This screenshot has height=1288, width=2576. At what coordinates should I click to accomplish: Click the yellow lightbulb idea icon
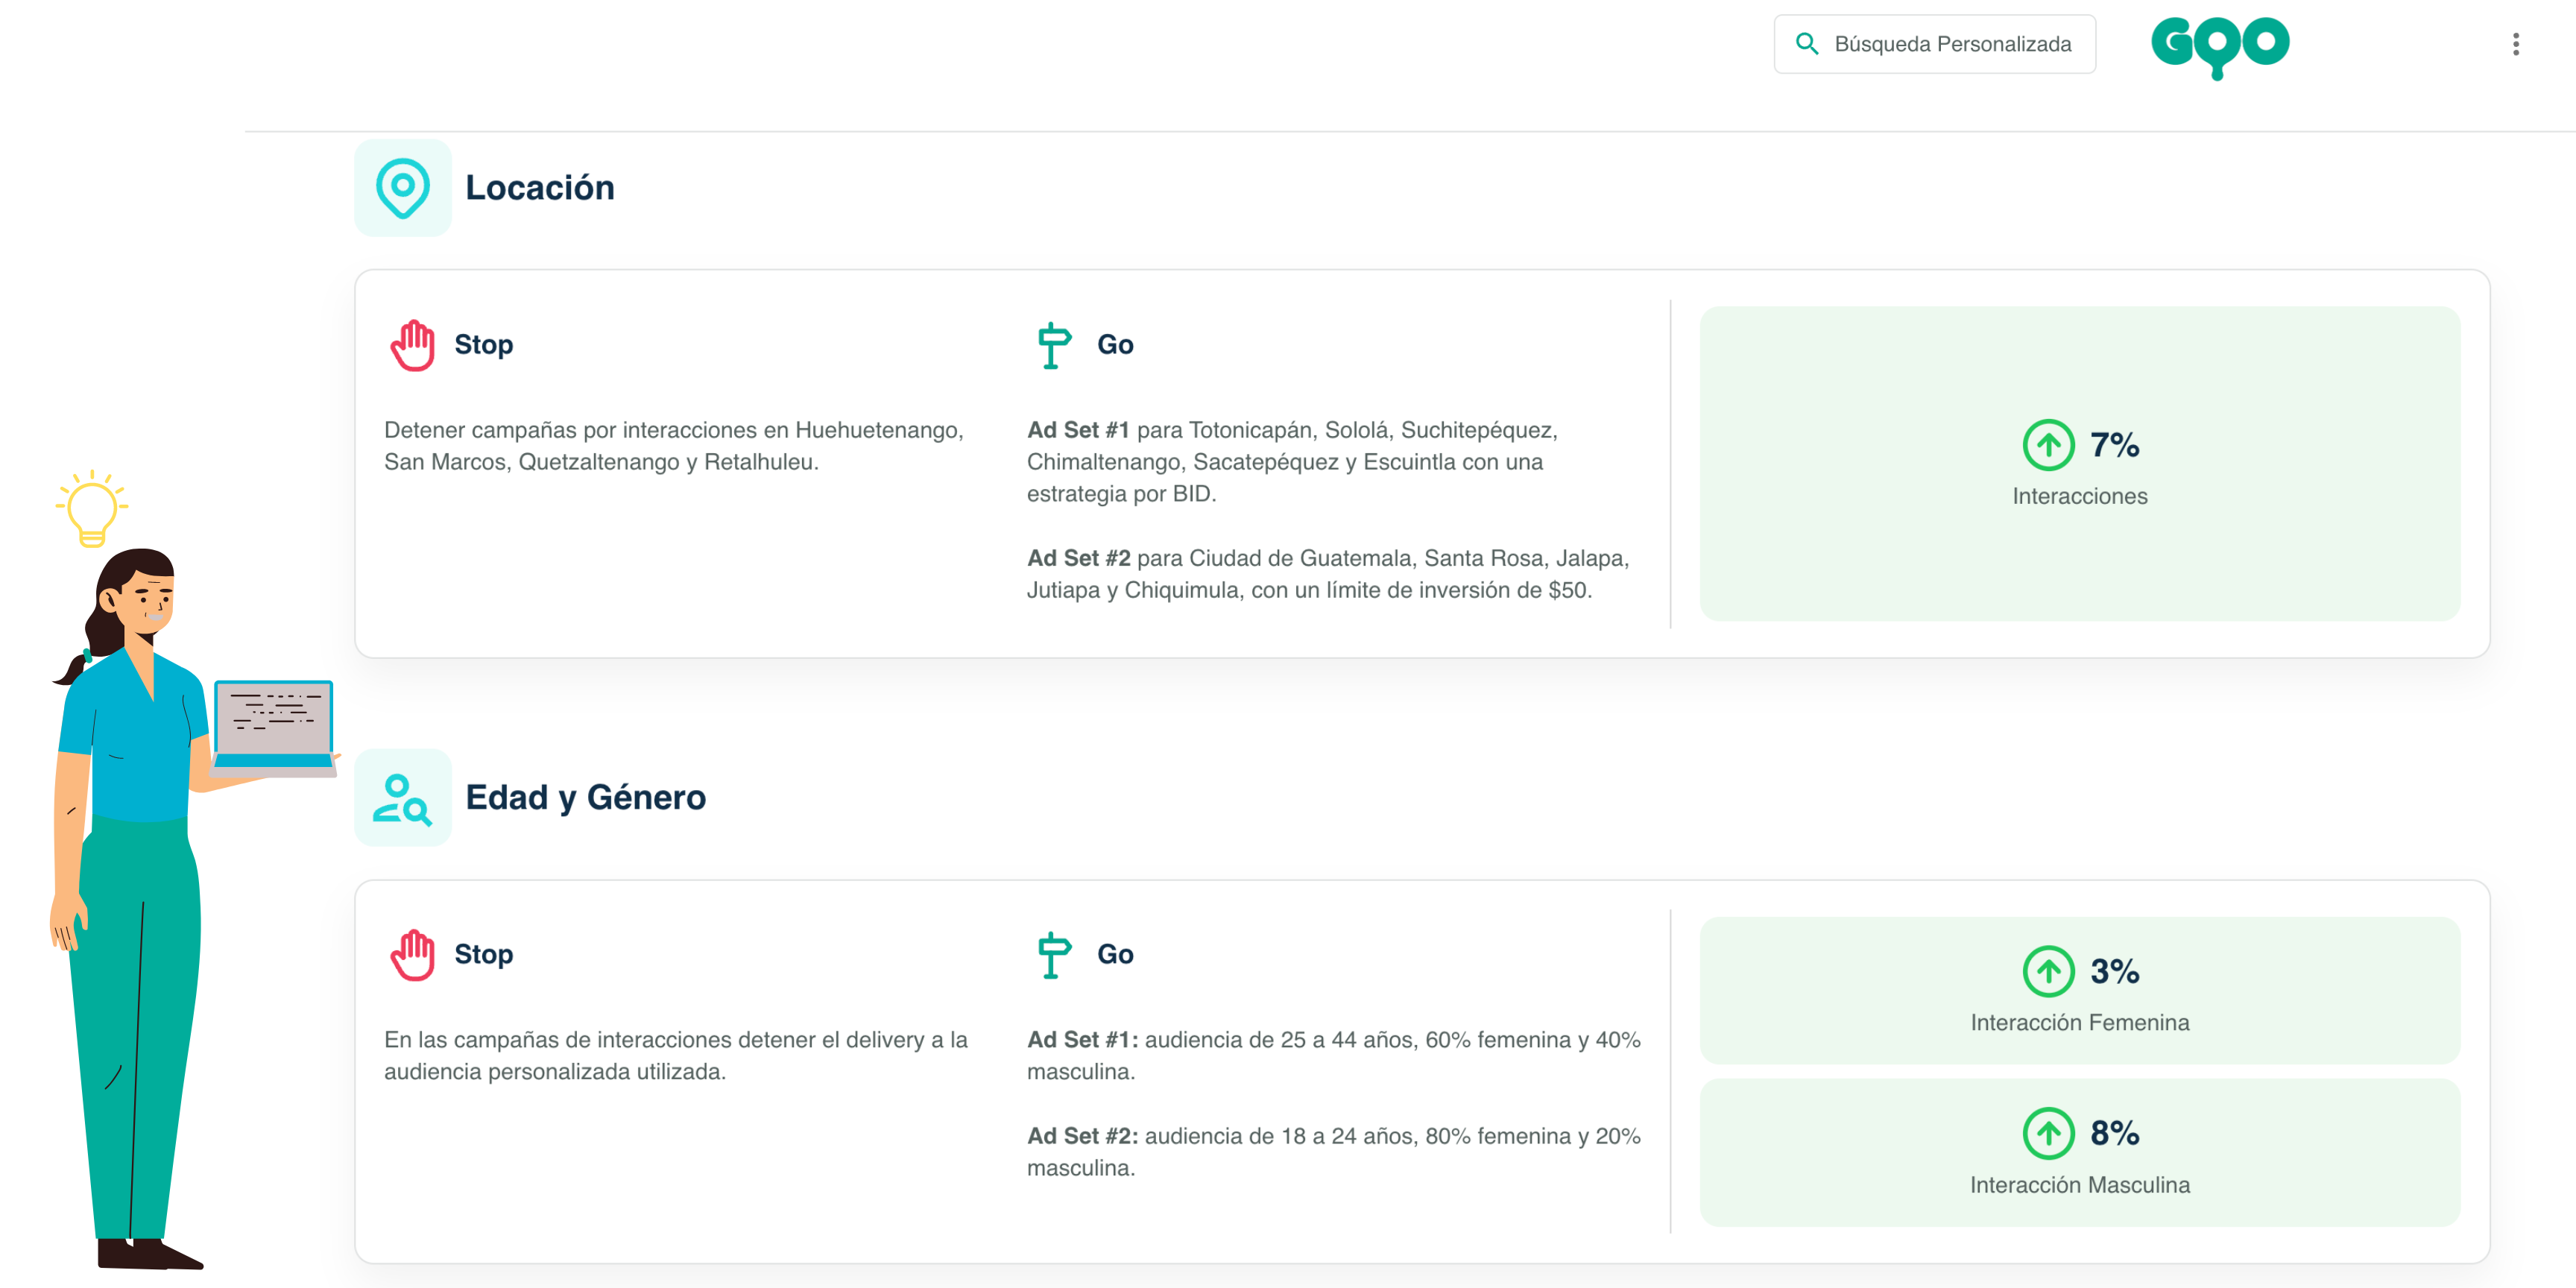[92, 509]
